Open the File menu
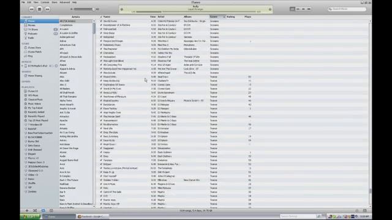392x220 pixels. pos(23,2)
